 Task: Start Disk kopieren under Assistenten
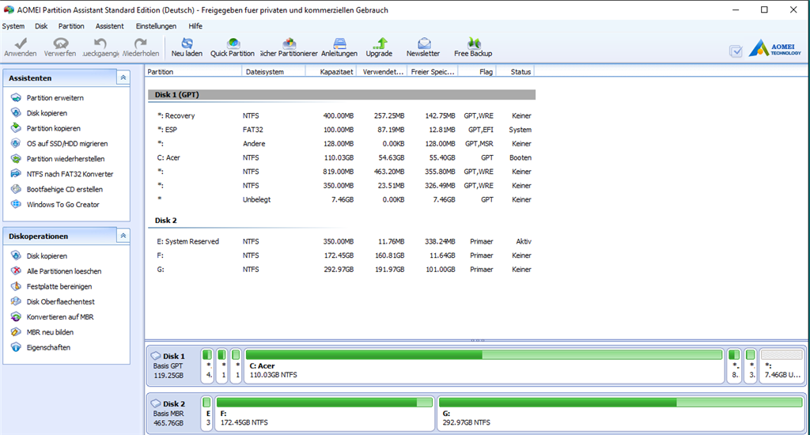point(47,113)
